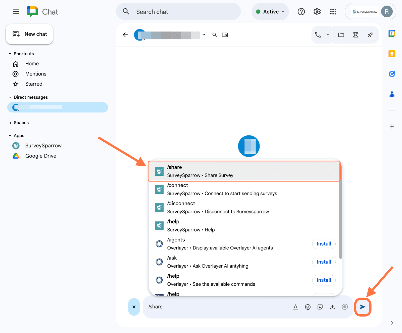Click the send message arrow button
The image size is (402, 333).
(x=363, y=307)
